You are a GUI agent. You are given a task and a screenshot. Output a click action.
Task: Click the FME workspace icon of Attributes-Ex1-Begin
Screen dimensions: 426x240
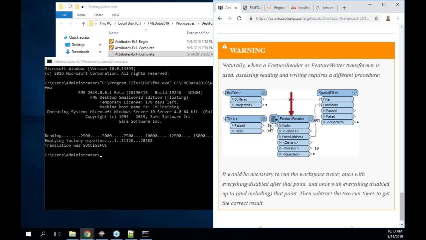tap(111, 42)
